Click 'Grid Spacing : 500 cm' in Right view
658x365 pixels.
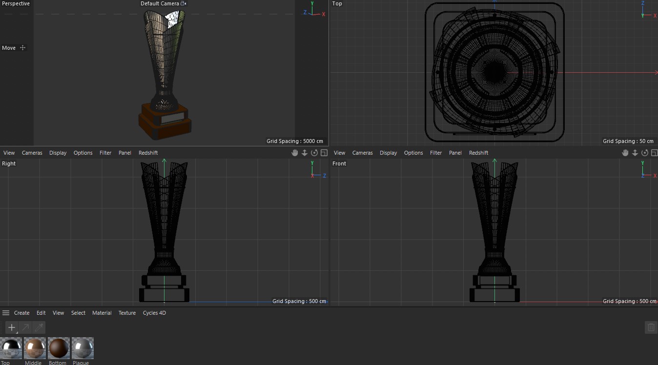pyautogui.click(x=299, y=301)
